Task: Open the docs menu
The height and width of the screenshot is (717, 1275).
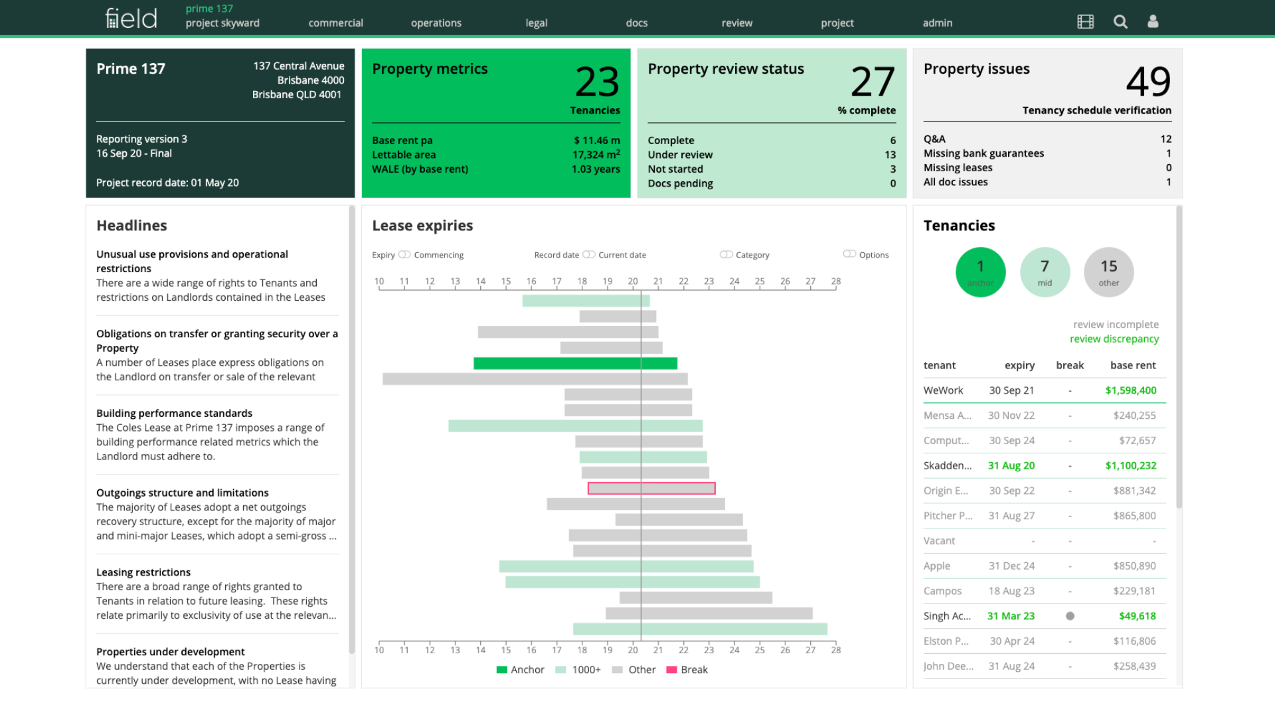Action: pos(636,23)
